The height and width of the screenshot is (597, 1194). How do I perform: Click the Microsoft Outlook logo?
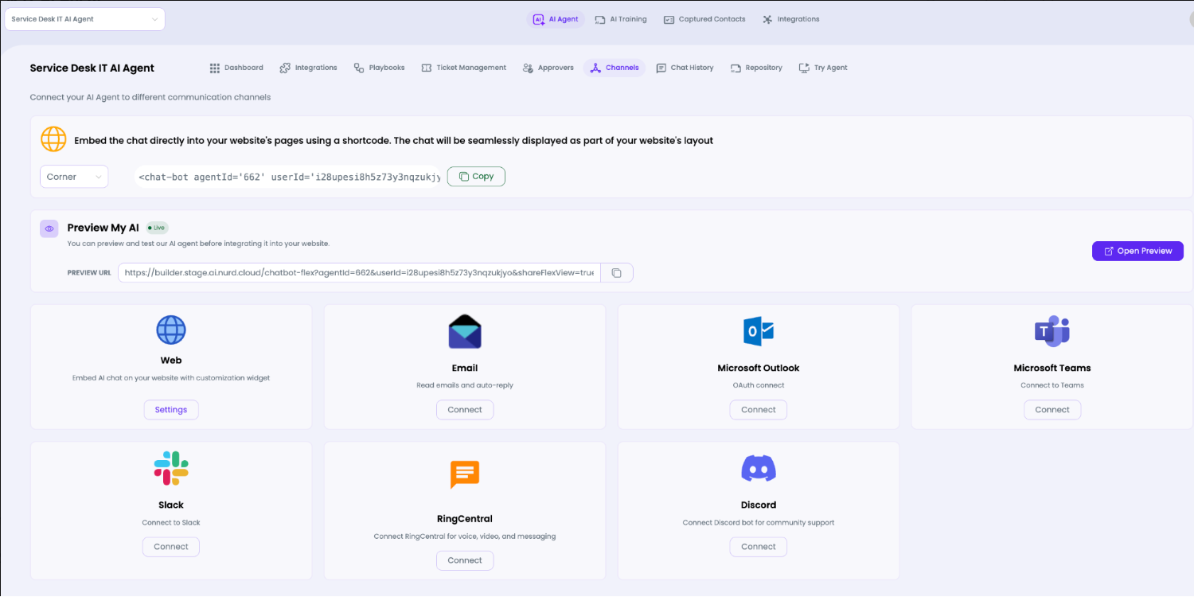759,330
